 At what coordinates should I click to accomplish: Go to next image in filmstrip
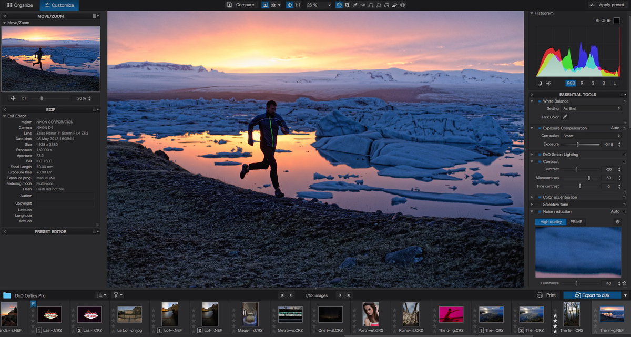[x=340, y=295]
